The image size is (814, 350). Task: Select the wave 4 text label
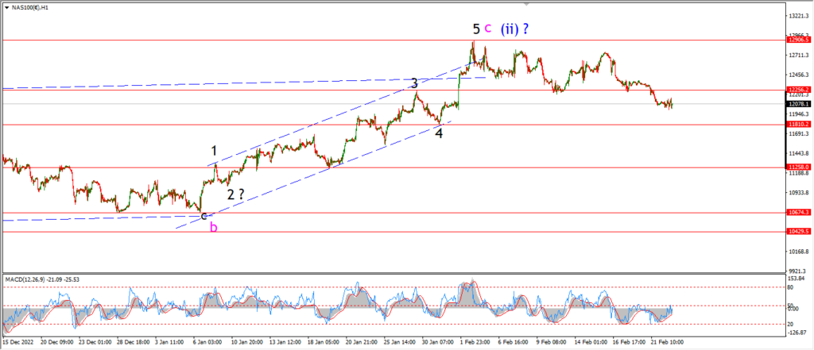tap(439, 133)
